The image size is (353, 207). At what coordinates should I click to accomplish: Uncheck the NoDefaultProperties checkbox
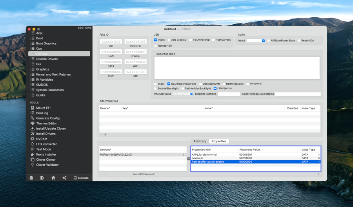pos(169,84)
